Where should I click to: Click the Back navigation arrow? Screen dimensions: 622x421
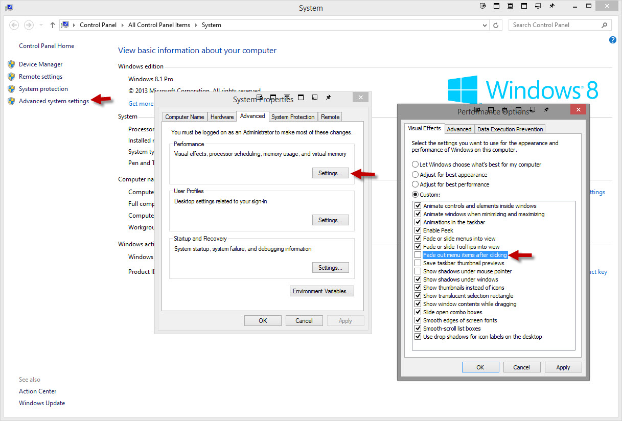coord(14,25)
